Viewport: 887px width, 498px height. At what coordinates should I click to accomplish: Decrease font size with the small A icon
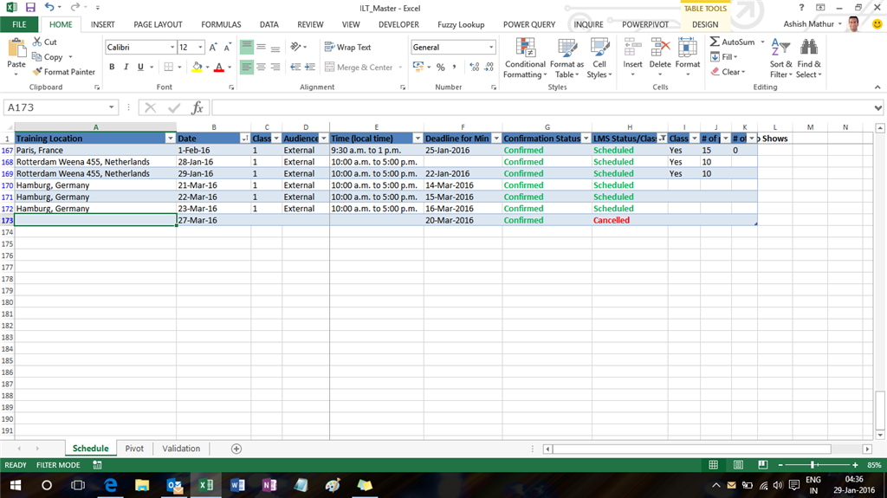tap(228, 48)
